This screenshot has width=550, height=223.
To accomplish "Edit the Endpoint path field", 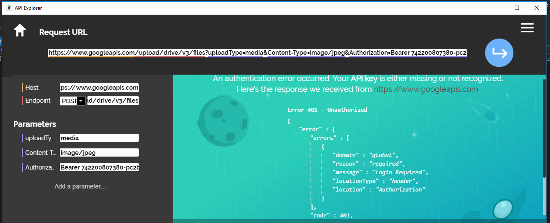I will point(113,101).
